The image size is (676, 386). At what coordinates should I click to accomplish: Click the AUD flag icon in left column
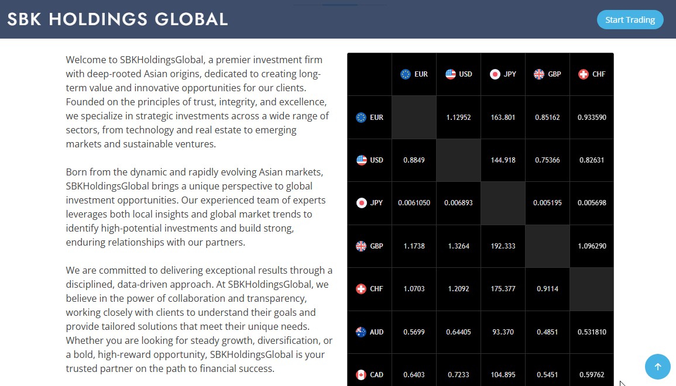[361, 332]
